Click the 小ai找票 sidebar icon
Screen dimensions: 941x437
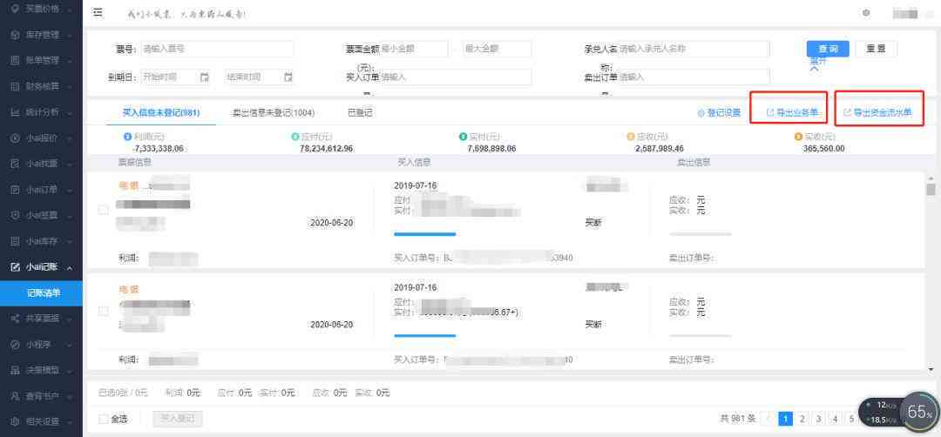tap(16, 164)
